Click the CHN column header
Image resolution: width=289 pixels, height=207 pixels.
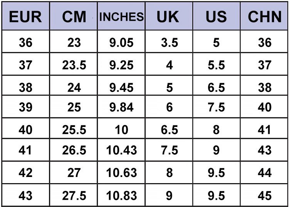pos(265,17)
